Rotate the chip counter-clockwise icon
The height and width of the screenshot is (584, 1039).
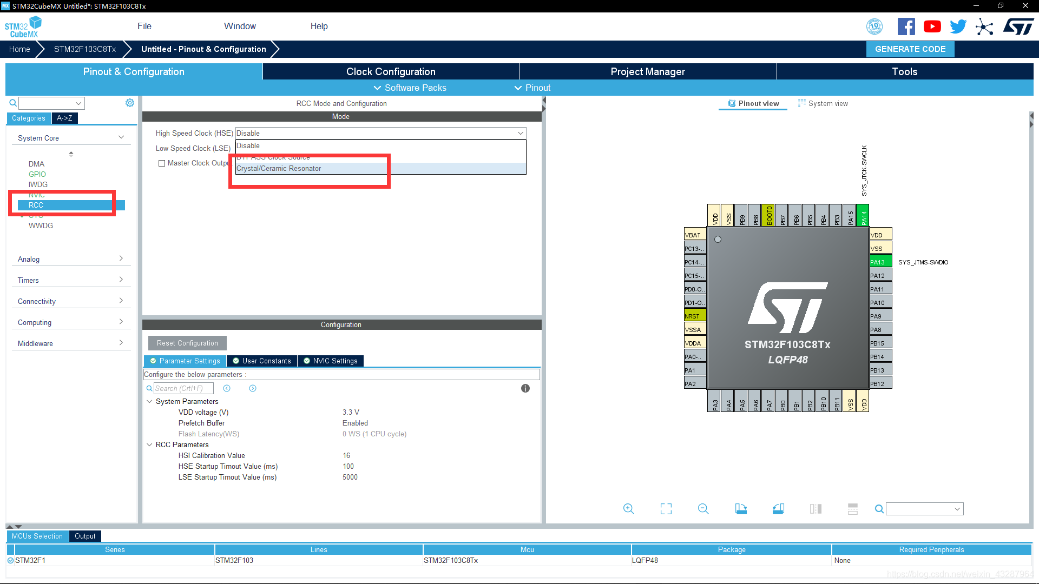pos(778,509)
